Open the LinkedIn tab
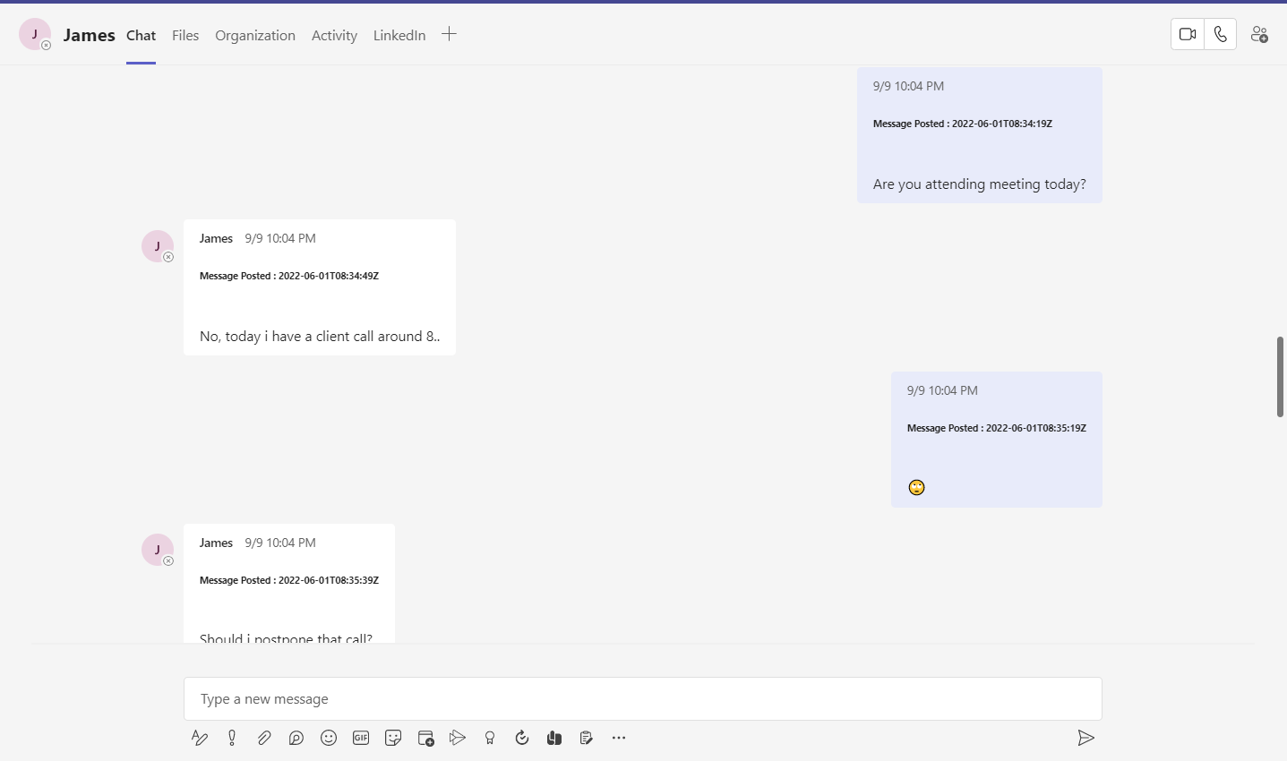The image size is (1287, 761). click(x=399, y=35)
